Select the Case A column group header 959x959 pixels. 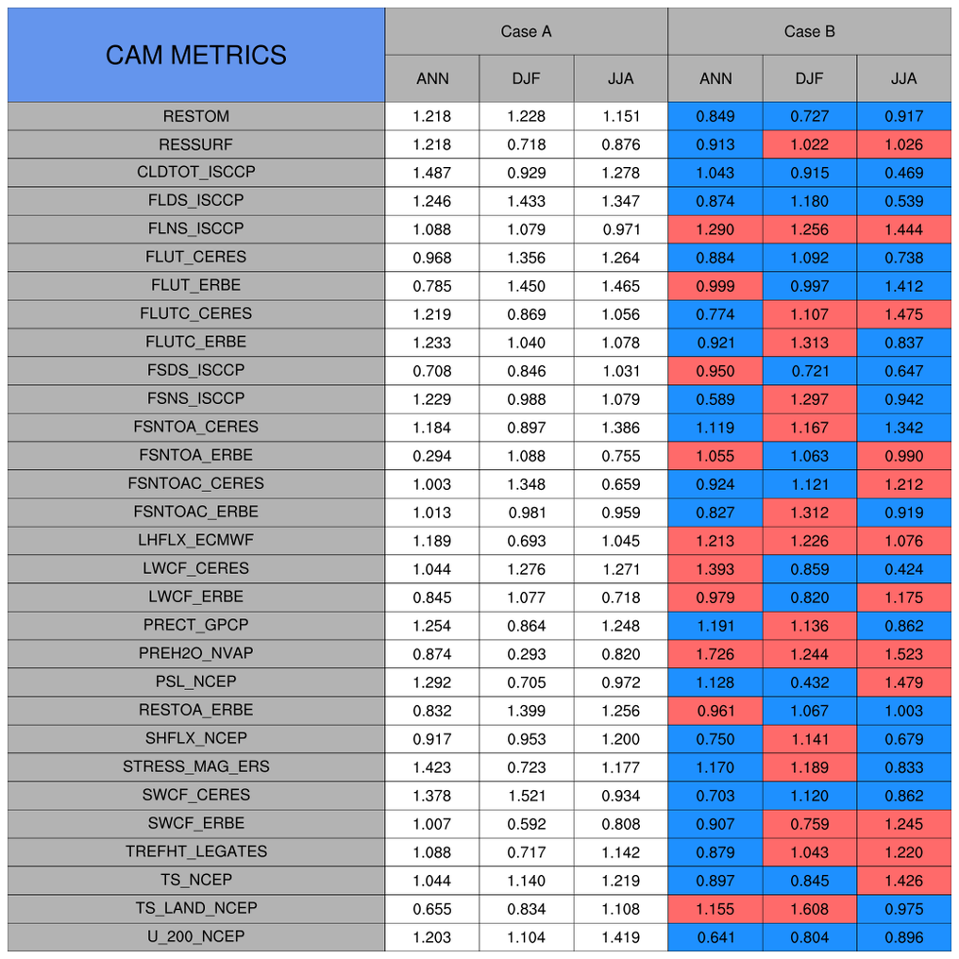[526, 31]
